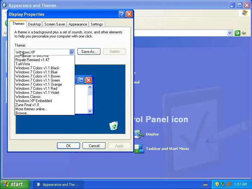This screenshot has height=189, width=252.
Task: Choose Windows 7 Colors v1.1 Violet
Action: coord(45,93)
